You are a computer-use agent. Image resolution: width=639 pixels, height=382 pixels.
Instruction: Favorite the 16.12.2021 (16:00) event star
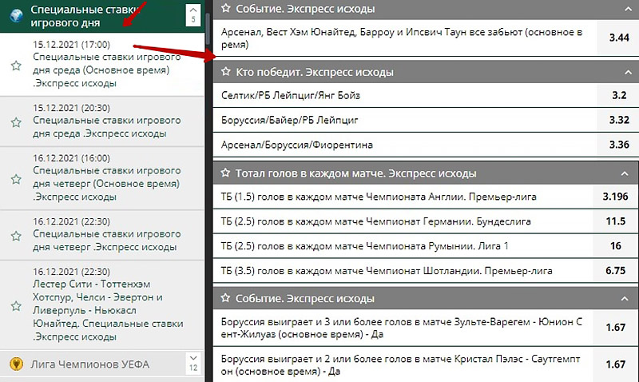[x=16, y=179]
